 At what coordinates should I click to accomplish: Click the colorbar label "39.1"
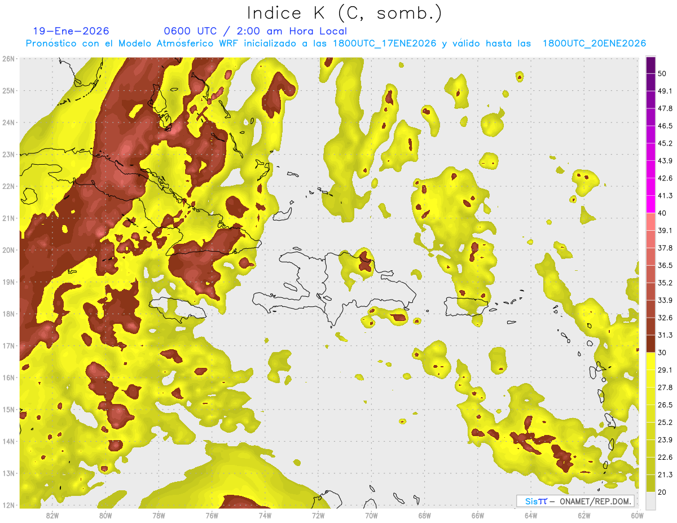pos(665,231)
